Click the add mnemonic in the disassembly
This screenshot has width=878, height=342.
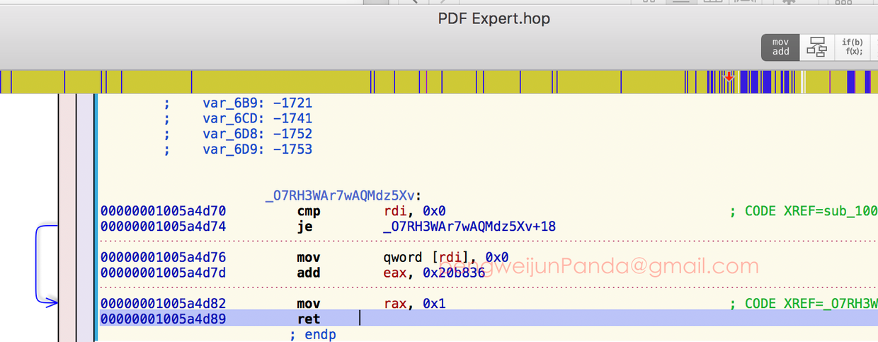309,273
